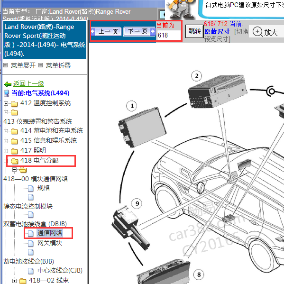Click callout number 2 in diagram
Screen dimensions: 284x284
click(x=197, y=76)
